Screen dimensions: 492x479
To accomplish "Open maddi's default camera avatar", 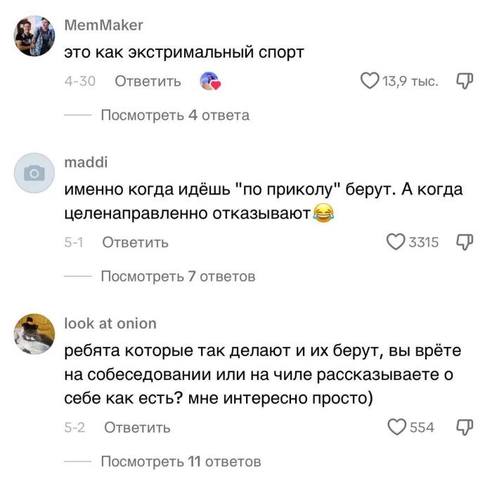I will (x=34, y=173).
